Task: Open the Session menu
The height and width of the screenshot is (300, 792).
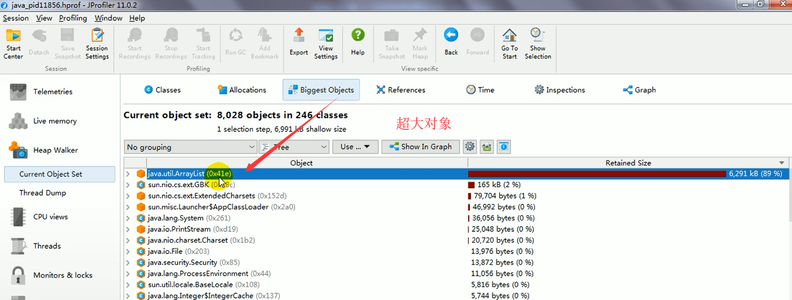Action: (x=16, y=18)
